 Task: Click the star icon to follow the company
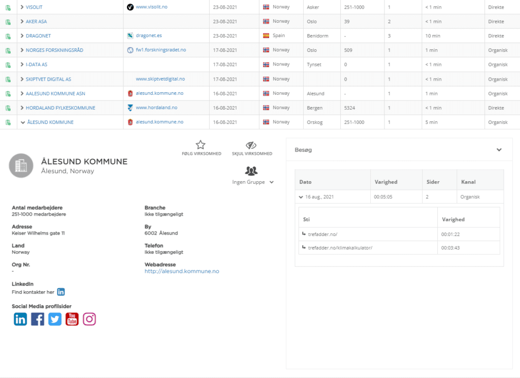click(x=200, y=145)
